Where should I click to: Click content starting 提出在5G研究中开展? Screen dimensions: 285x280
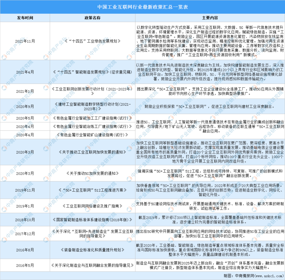pos(210,234)
